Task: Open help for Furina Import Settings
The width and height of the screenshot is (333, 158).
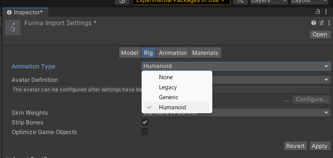Action: [313, 23]
